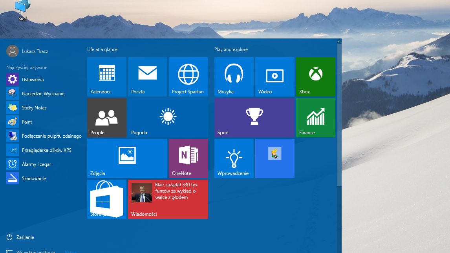Open the Pogoda weather tile
Image resolution: width=450 pixels, height=253 pixels.
(168, 117)
